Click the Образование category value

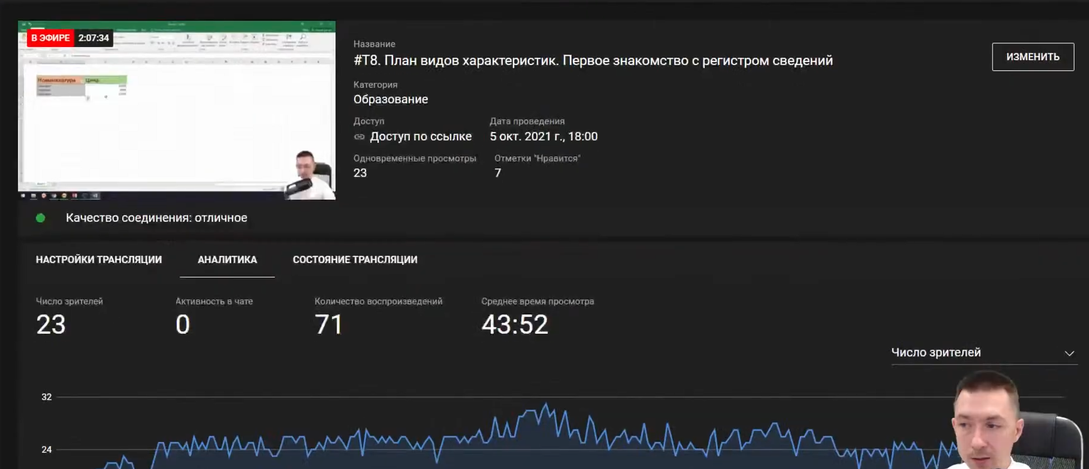click(x=391, y=100)
